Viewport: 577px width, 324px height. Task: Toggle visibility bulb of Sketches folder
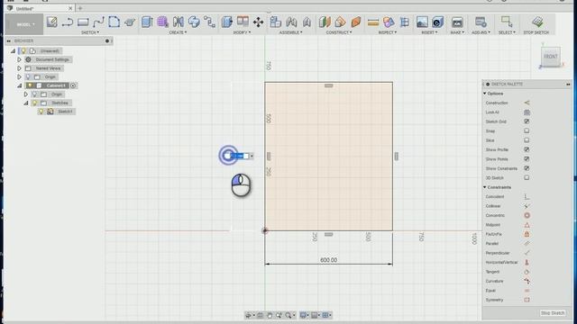click(x=35, y=103)
